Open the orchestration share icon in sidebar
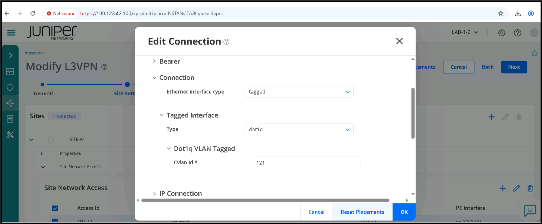Viewport: 542px width, 224px height. click(x=10, y=103)
